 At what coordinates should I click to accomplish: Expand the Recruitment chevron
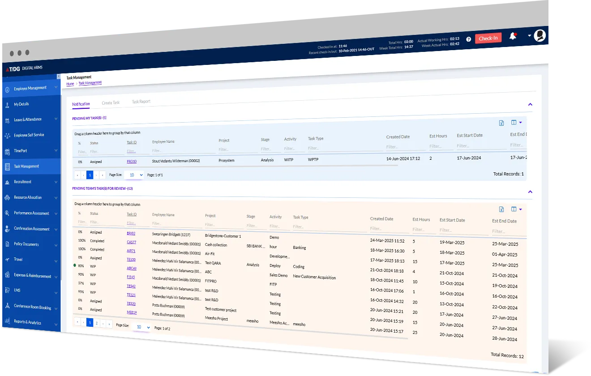tap(56, 182)
